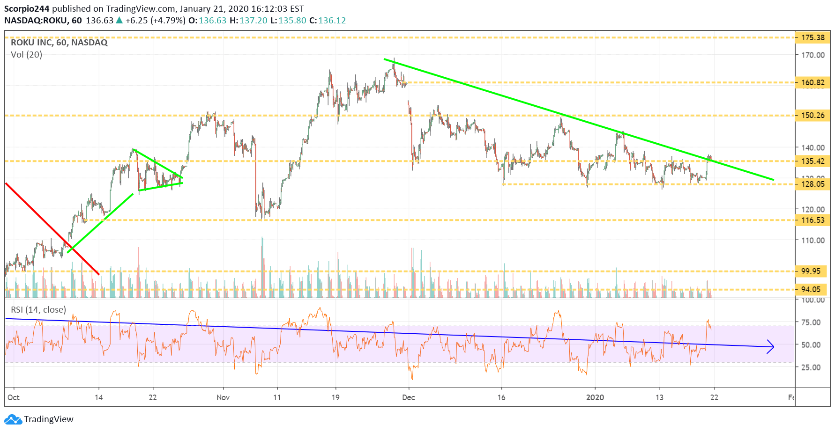The image size is (835, 432).
Task: Click the TradingView cloud logo icon
Action: point(13,419)
